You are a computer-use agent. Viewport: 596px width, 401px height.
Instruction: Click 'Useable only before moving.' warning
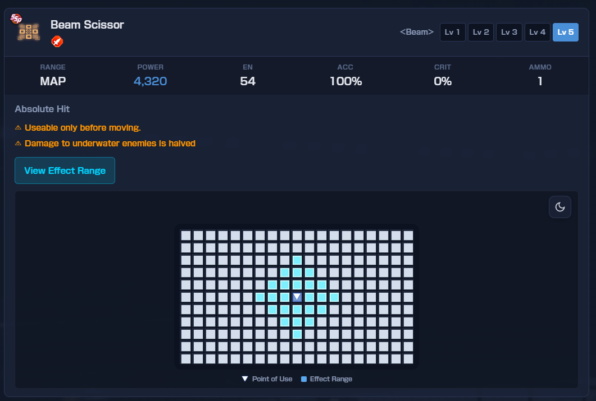[83, 127]
